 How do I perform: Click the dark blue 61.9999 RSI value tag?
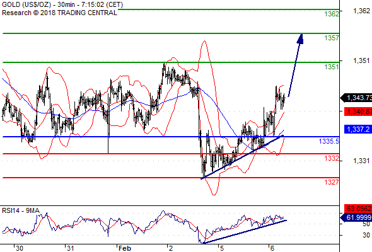(356, 217)
